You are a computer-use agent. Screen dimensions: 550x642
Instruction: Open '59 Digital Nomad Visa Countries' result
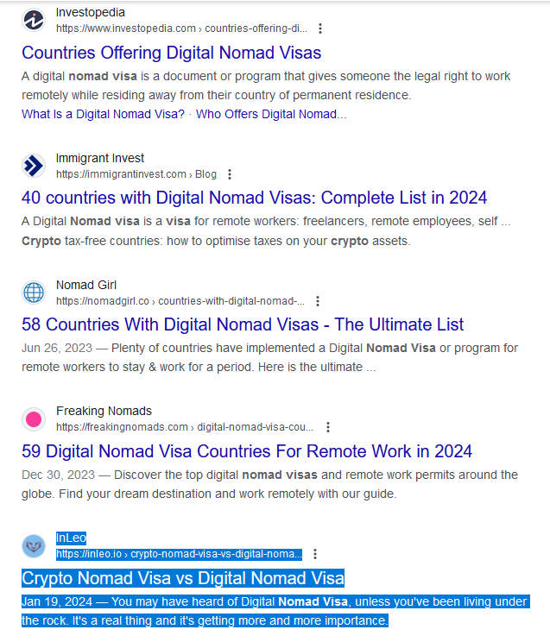coord(247,451)
